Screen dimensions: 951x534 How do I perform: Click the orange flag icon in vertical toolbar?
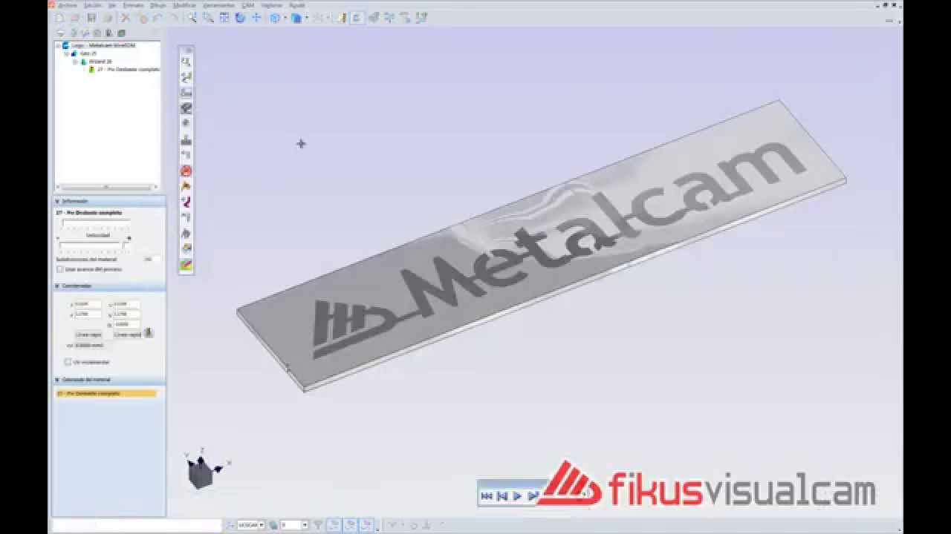186,186
